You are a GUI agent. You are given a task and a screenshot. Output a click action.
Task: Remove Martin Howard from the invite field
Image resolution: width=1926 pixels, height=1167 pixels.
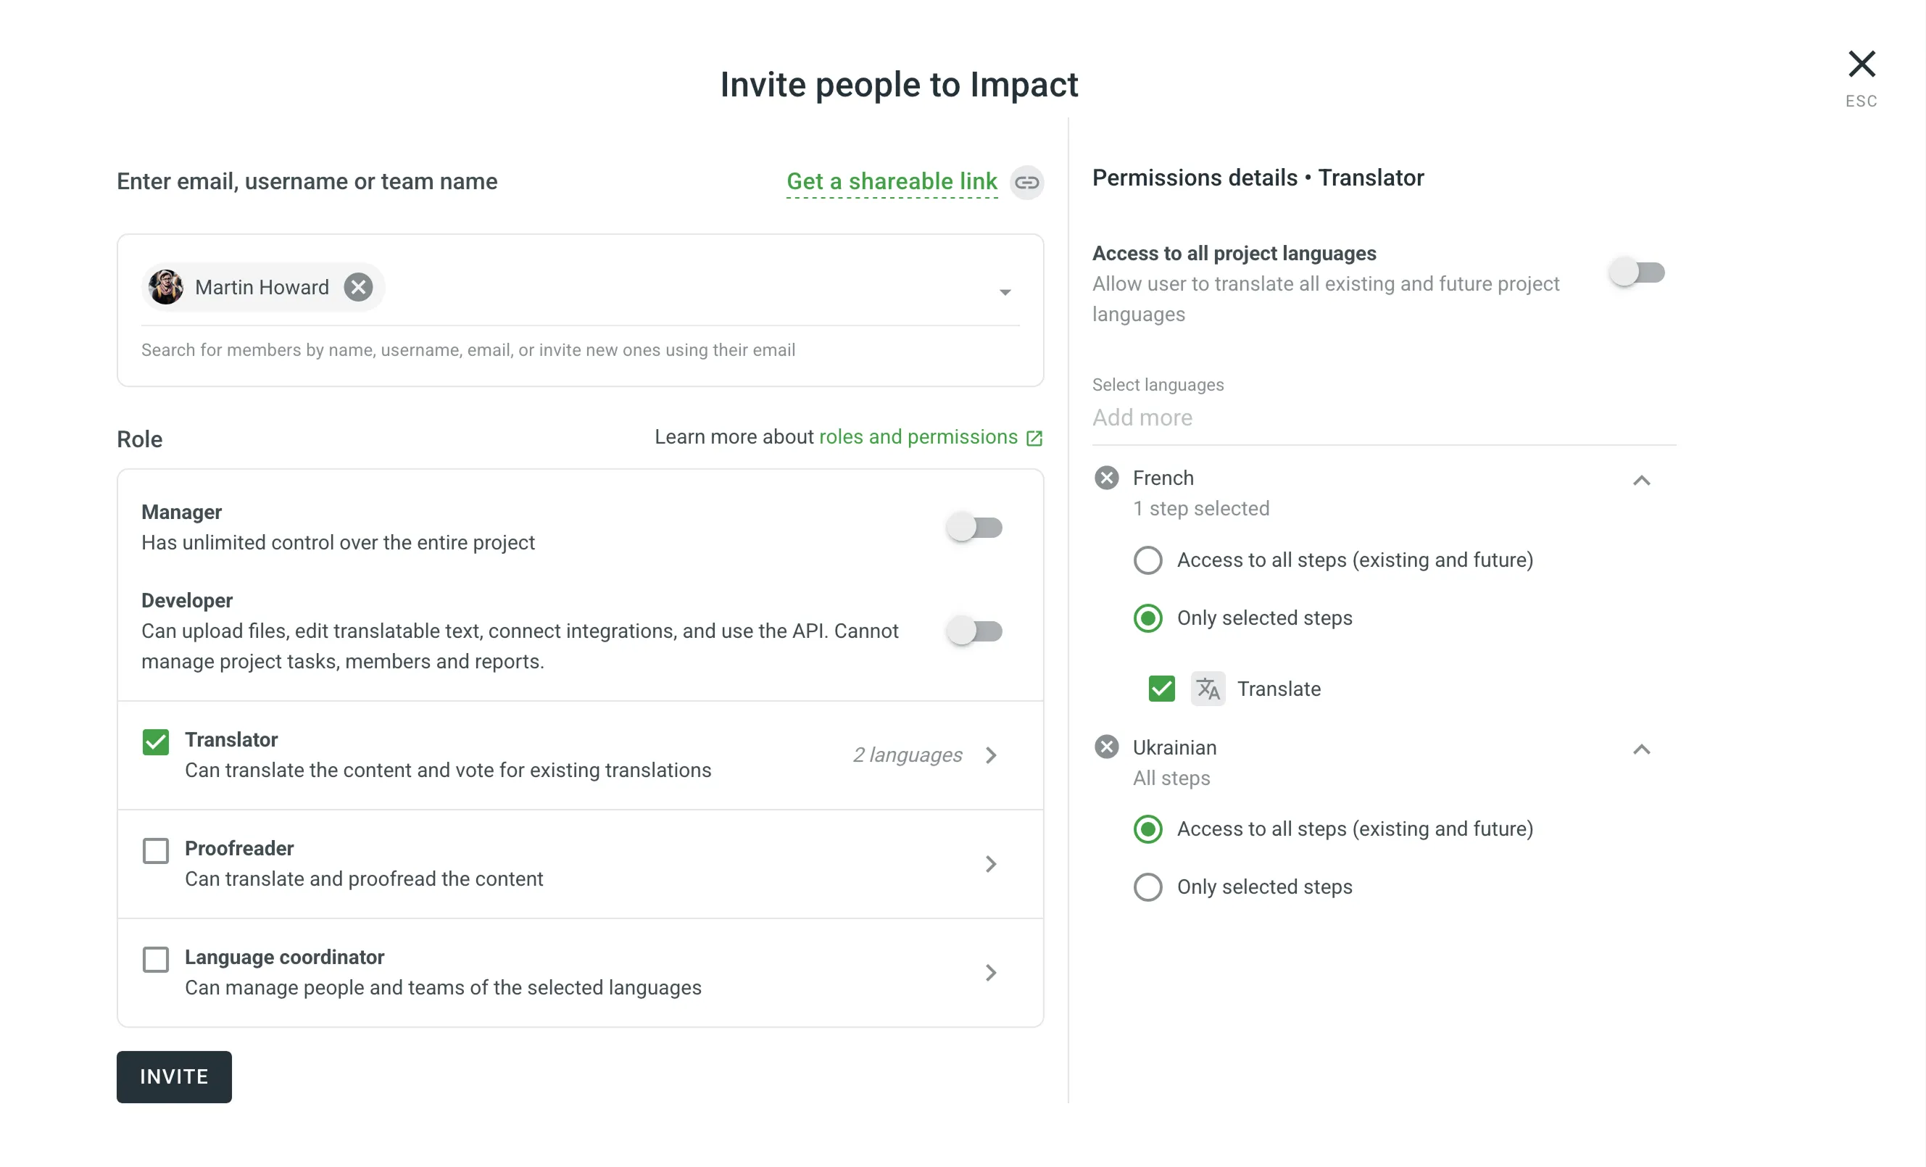[358, 287]
